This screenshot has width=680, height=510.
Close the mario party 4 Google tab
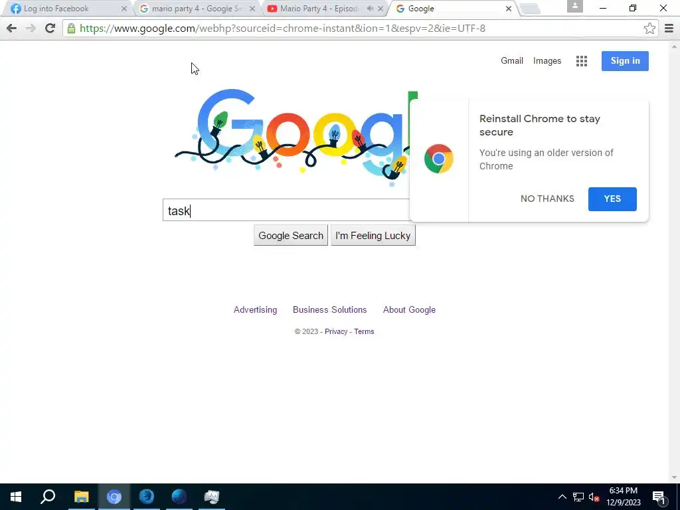pos(252,9)
